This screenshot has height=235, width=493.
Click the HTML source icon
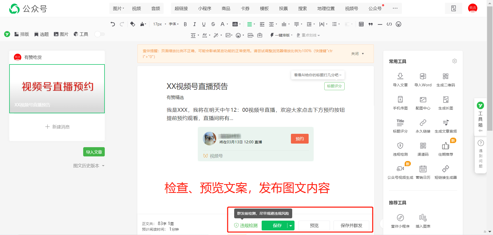tap(251, 35)
